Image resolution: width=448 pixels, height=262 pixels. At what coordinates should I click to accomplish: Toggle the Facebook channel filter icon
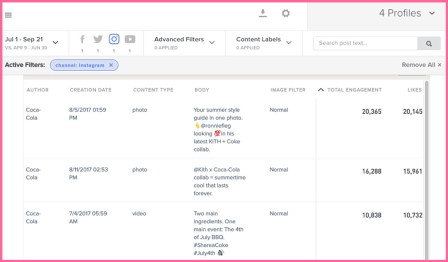tap(82, 39)
